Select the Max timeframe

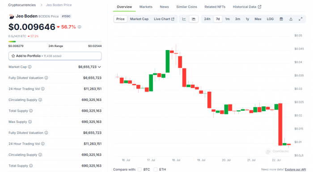point(258,19)
